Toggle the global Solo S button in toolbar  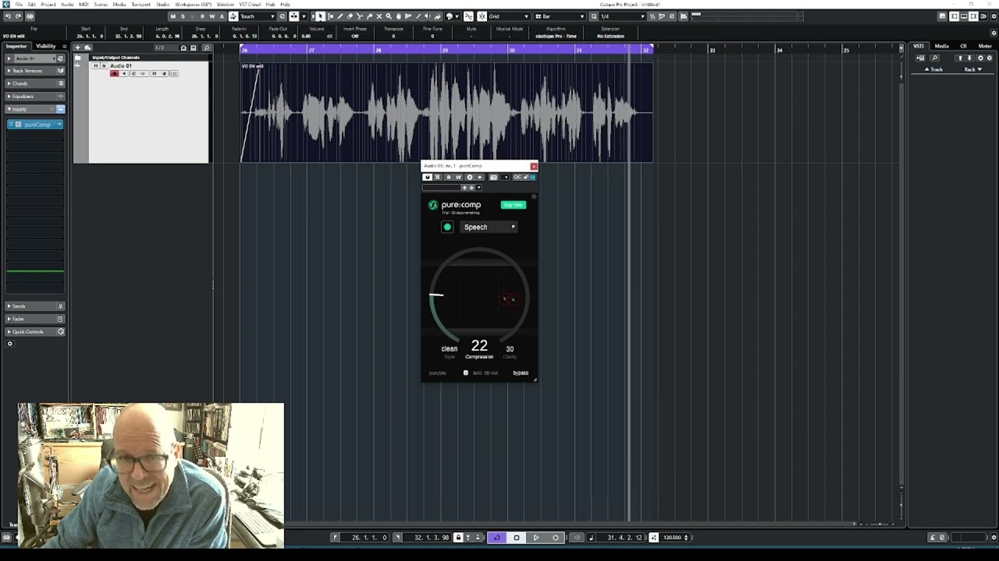[183, 16]
